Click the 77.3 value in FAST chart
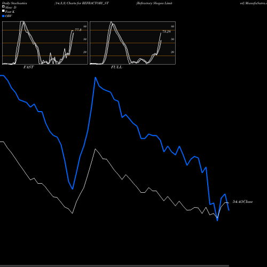 tap(78, 29)
